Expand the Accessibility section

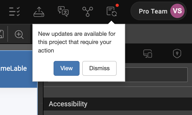pyautogui.click(x=68, y=104)
